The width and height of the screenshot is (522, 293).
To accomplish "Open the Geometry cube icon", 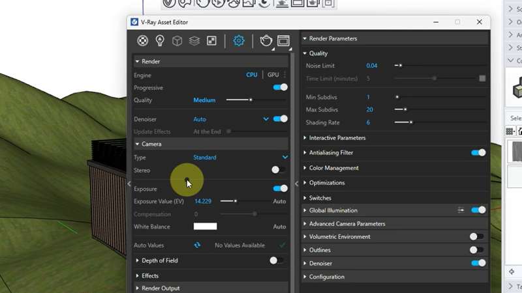I will [177, 41].
